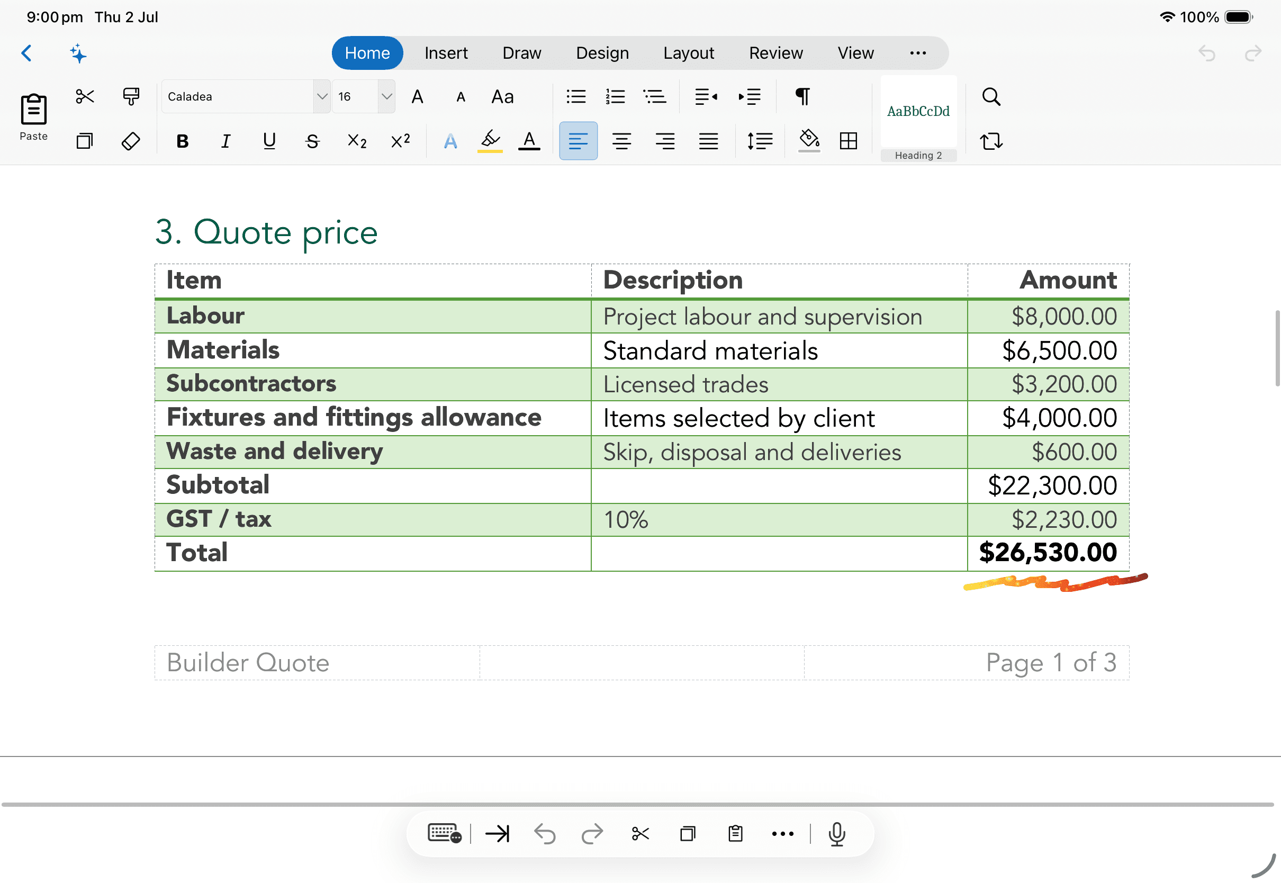The height and width of the screenshot is (883, 1281).
Task: Open the Copilot sparkle icon
Action: click(78, 53)
